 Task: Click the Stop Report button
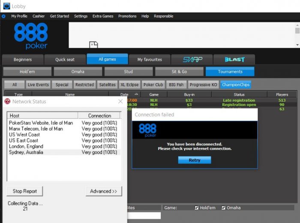[x=25, y=191]
